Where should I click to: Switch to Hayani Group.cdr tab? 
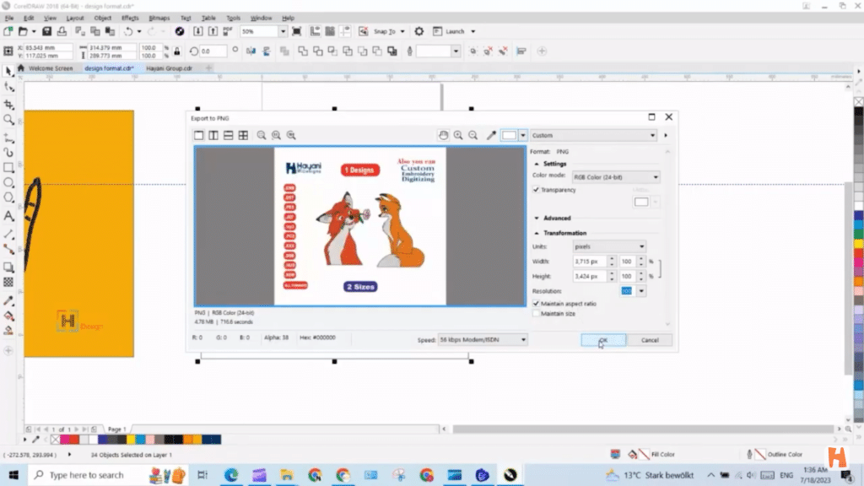[x=169, y=68]
